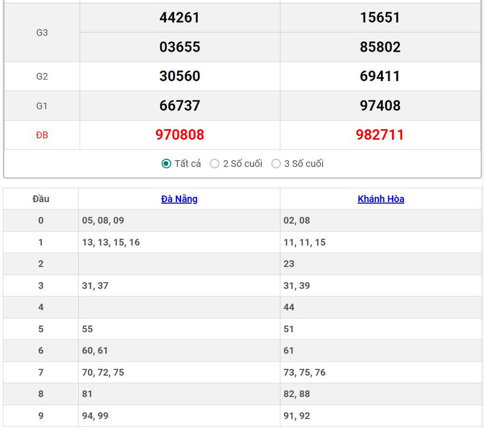Open the Đà Nẵng link
The height and width of the screenshot is (430, 484).
179,199
